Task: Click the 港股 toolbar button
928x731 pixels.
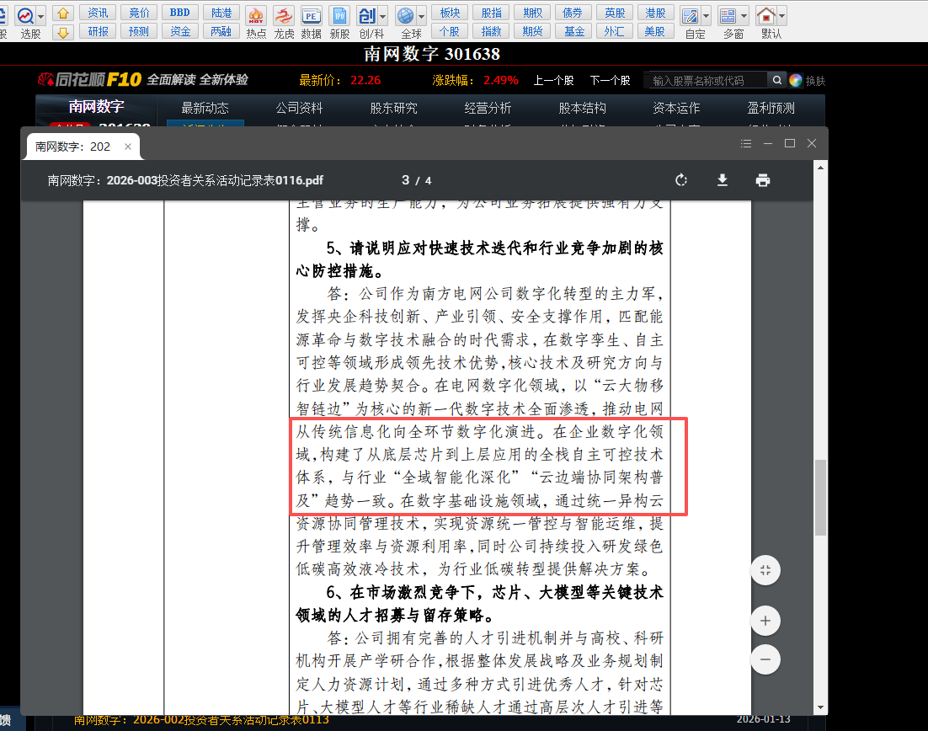Action: tap(656, 13)
